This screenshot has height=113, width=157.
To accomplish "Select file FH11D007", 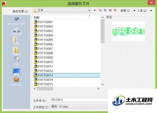I will point(45,49).
